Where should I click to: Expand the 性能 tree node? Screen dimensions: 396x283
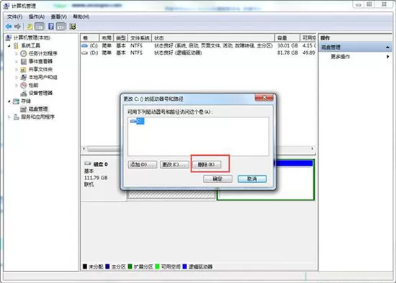(17, 85)
